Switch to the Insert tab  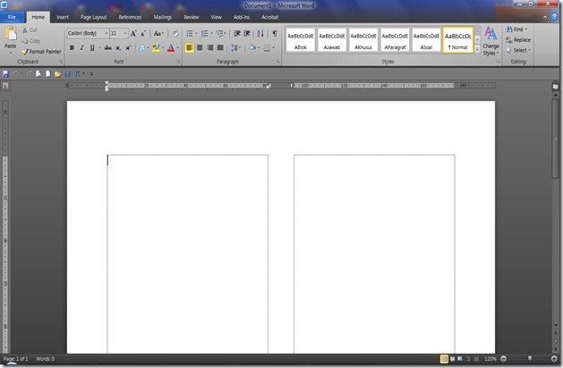(63, 17)
